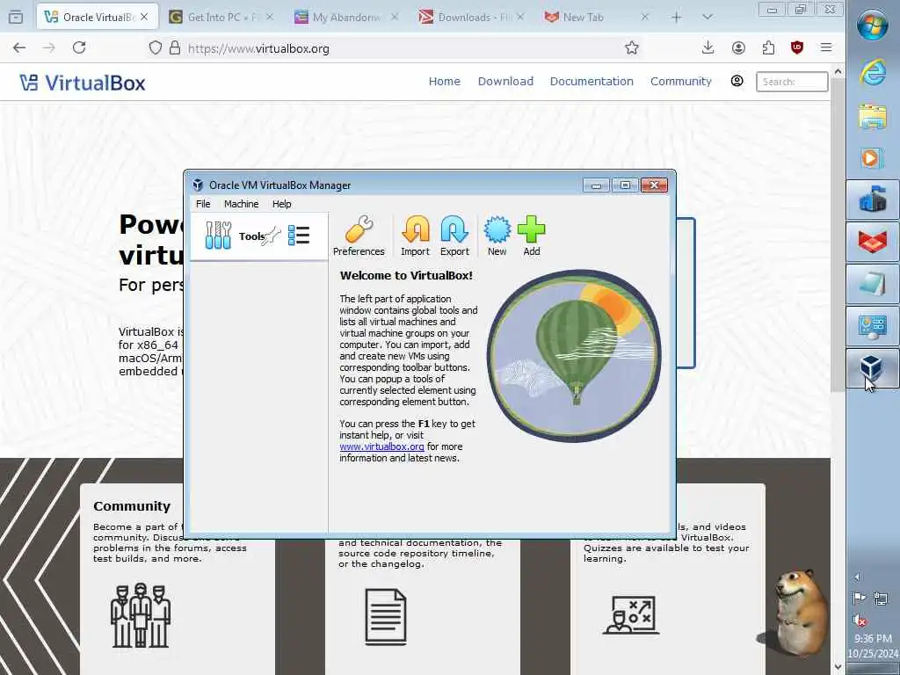
Task: Click the muted volume tray icon
Action: pos(860,620)
